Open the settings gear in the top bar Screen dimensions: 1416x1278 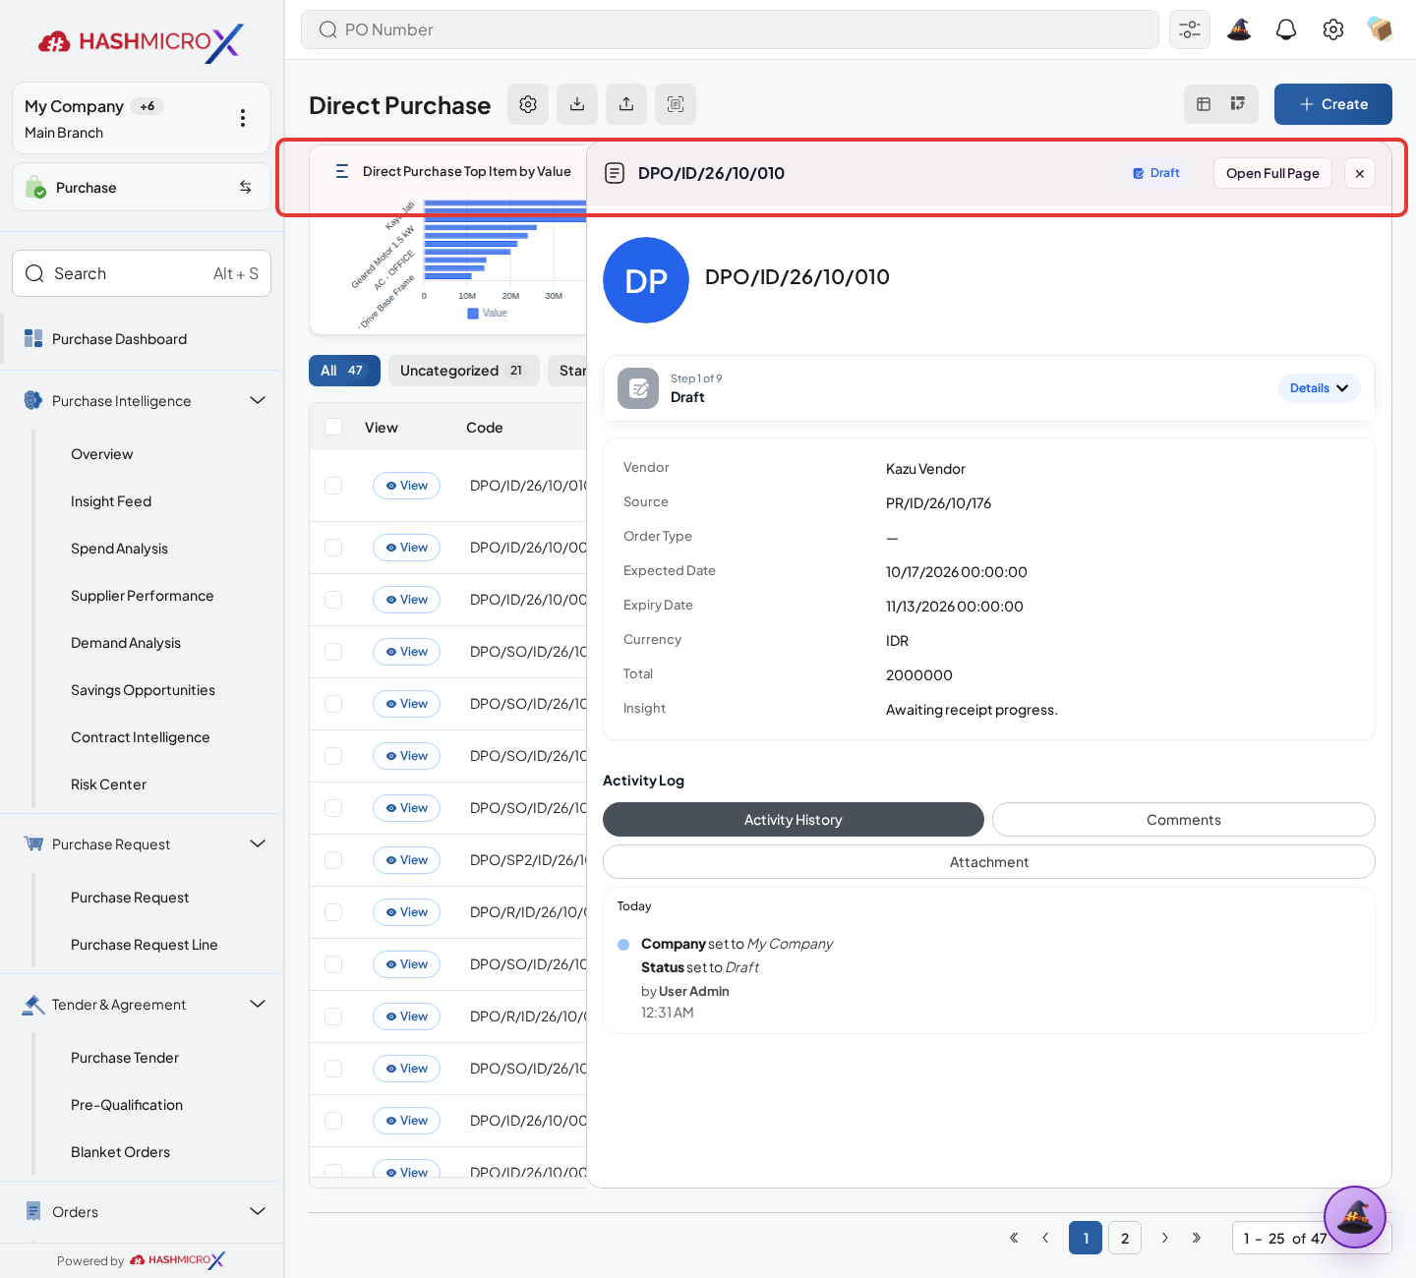tap(1333, 29)
